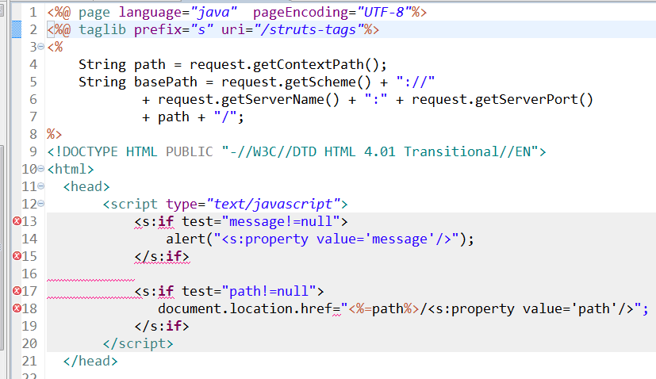The height and width of the screenshot is (379, 656).
Task: Click "document.location.href" on line 18
Action: coord(245,308)
